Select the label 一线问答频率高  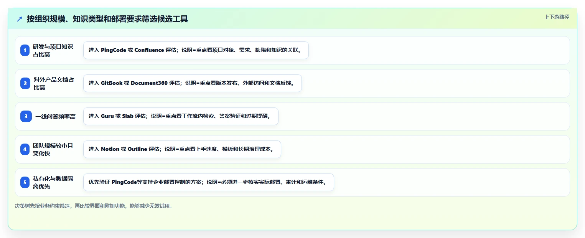click(x=55, y=116)
